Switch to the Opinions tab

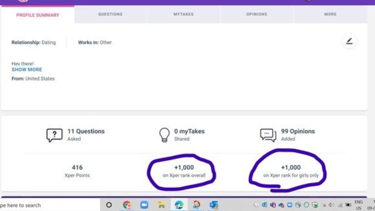pos(257,15)
